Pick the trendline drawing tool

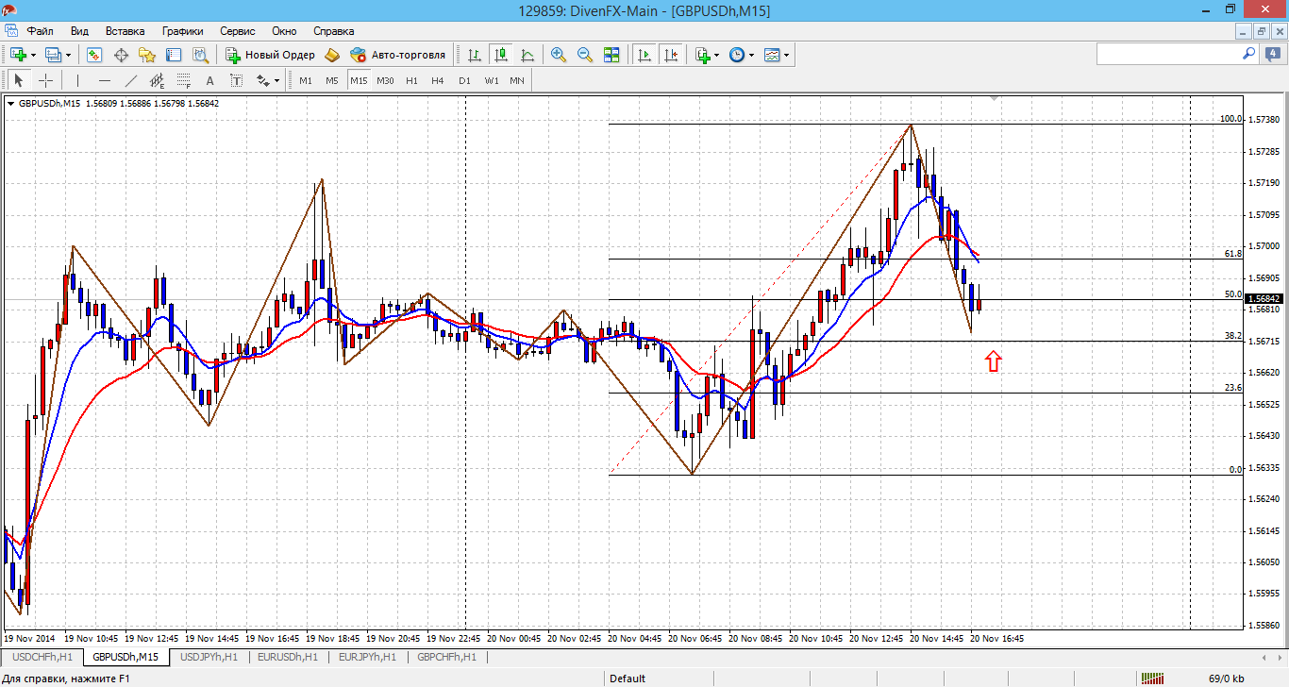click(131, 80)
